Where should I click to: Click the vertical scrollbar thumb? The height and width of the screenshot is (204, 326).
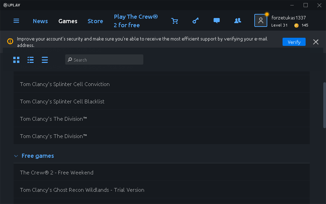pos(325,105)
